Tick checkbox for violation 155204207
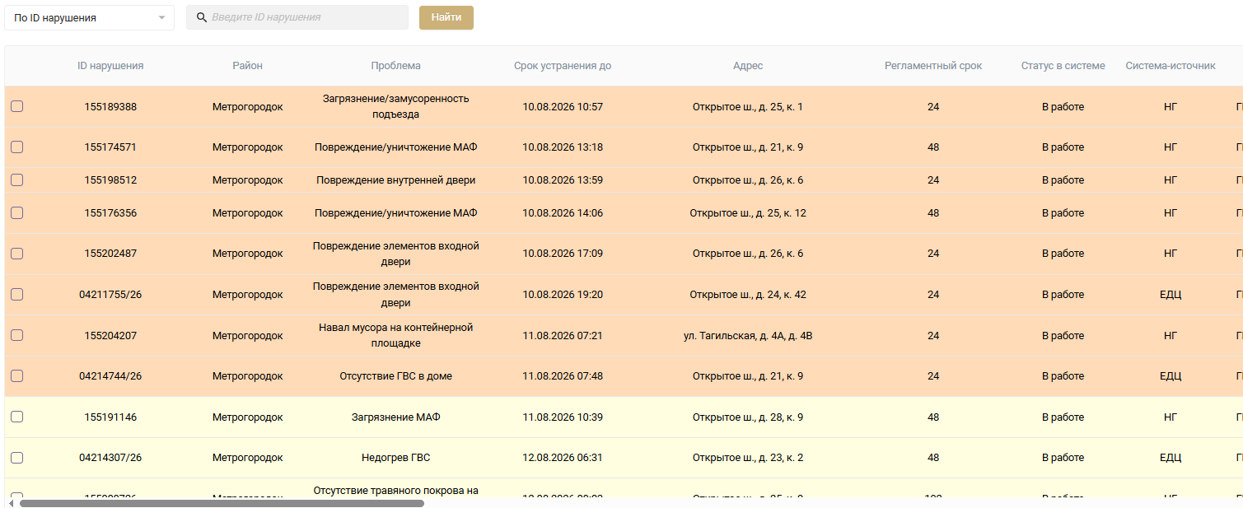The height and width of the screenshot is (508, 1243). (16, 336)
